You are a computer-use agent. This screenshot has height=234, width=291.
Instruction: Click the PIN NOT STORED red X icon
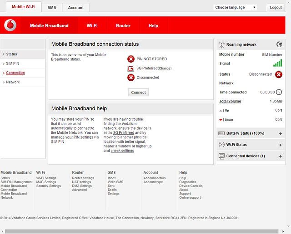(x=131, y=59)
